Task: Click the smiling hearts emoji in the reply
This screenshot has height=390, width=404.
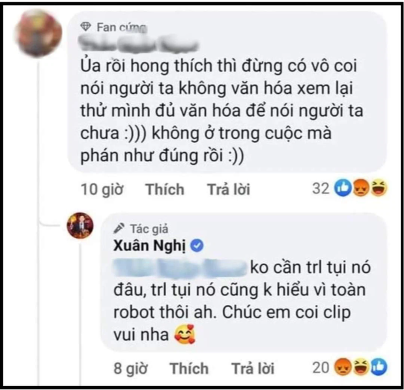Action: (185, 335)
